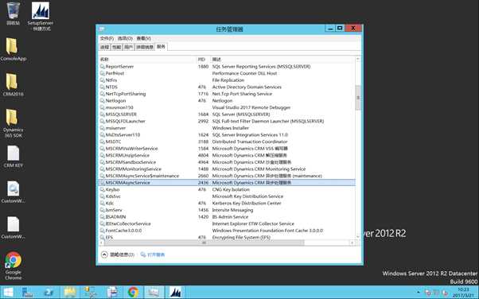
Task: Open the SetupServer shortcut on desktop
Action: click(x=41, y=16)
